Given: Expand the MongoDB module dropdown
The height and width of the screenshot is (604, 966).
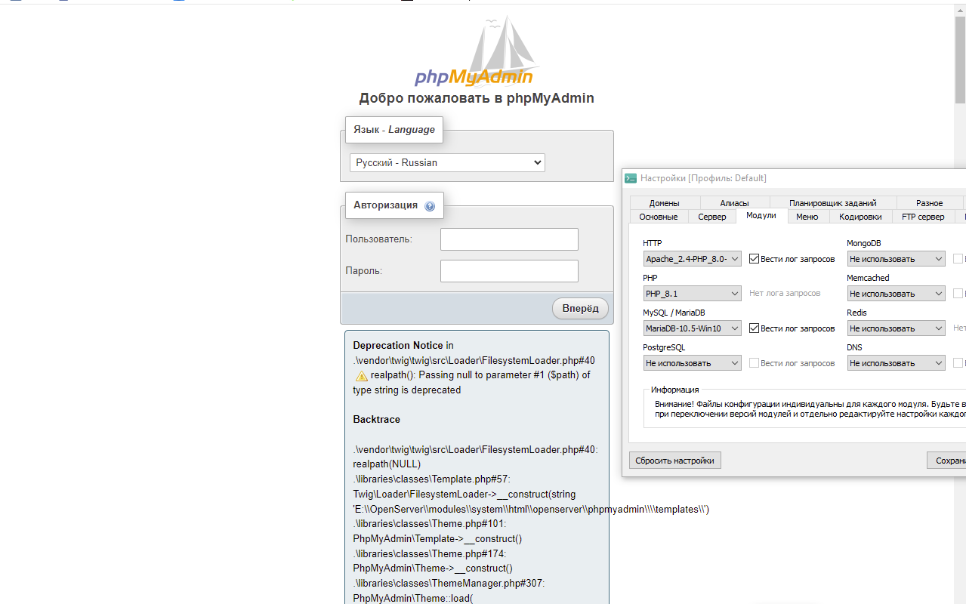Looking at the screenshot, I should point(896,259).
